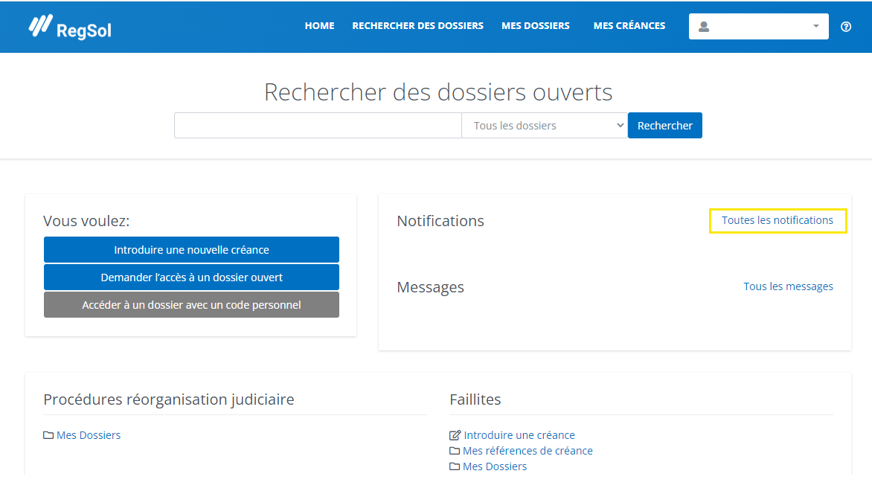This screenshot has height=491, width=872.
Task: Follow the Introduire une créance link under Faillites
Action: (x=519, y=435)
